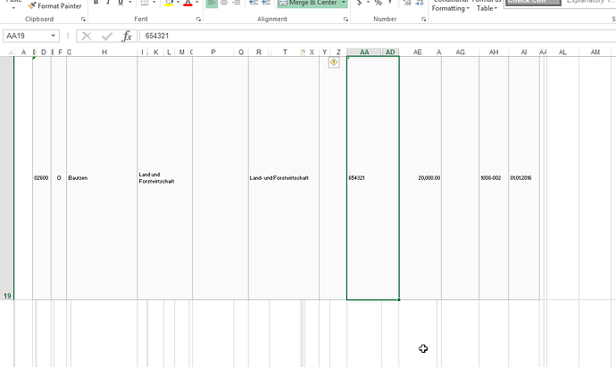The width and height of the screenshot is (616, 367).
Task: Confirm entry with the checkmark
Action: [107, 36]
